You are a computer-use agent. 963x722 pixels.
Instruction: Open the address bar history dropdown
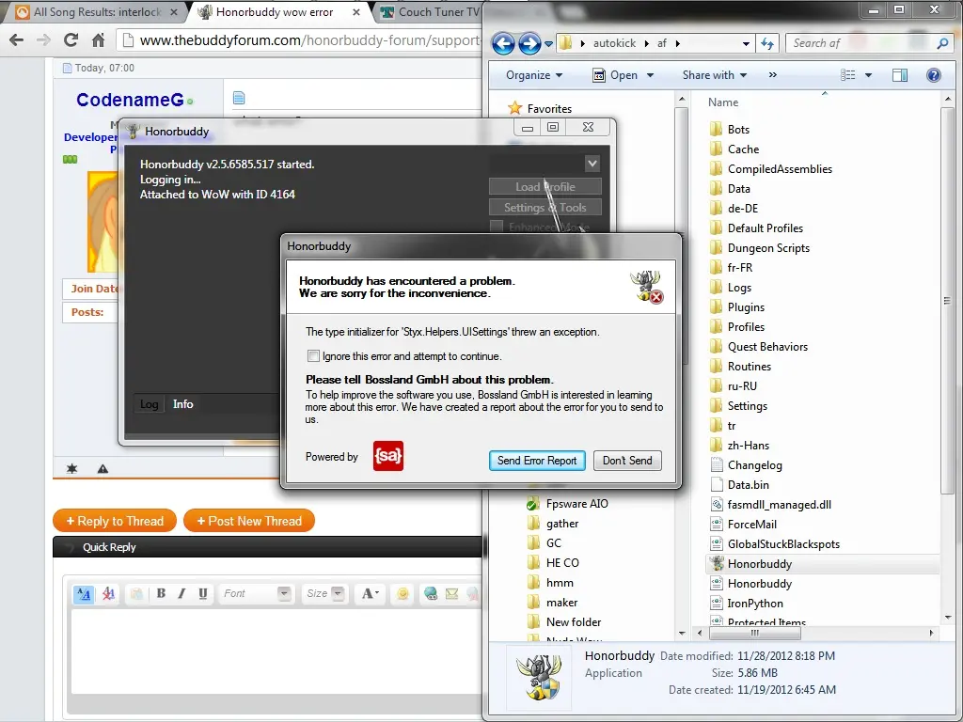[x=746, y=43]
